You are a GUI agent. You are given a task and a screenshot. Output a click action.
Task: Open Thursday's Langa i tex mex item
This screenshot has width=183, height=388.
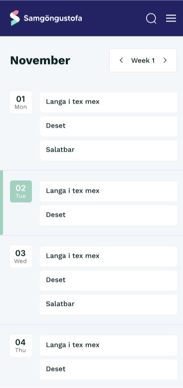point(108,345)
